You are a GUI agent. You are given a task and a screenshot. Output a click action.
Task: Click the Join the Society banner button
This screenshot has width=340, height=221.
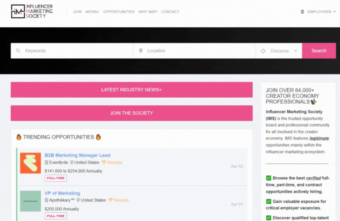click(x=131, y=113)
